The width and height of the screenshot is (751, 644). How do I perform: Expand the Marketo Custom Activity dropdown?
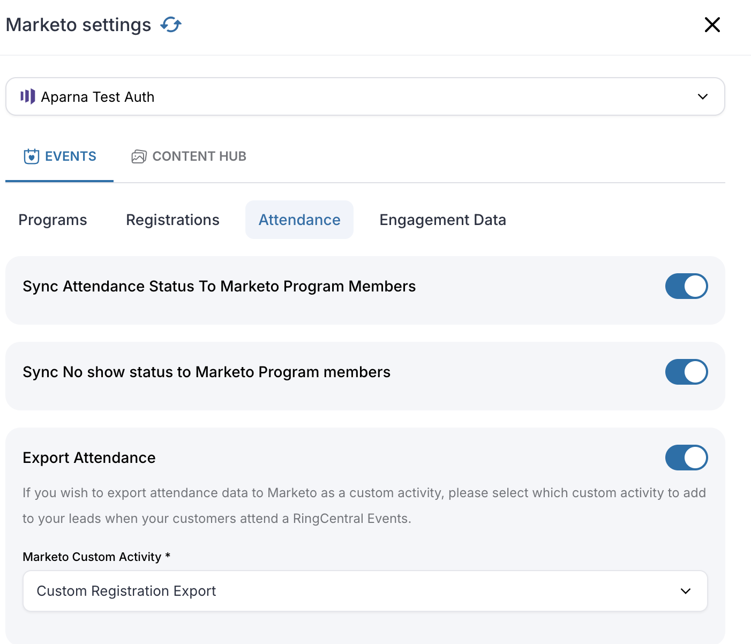pyautogui.click(x=365, y=591)
